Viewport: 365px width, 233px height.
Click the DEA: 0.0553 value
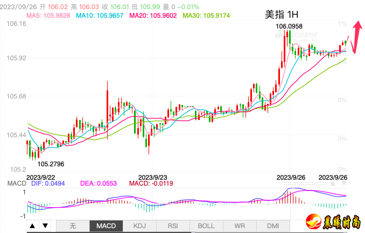98,183
